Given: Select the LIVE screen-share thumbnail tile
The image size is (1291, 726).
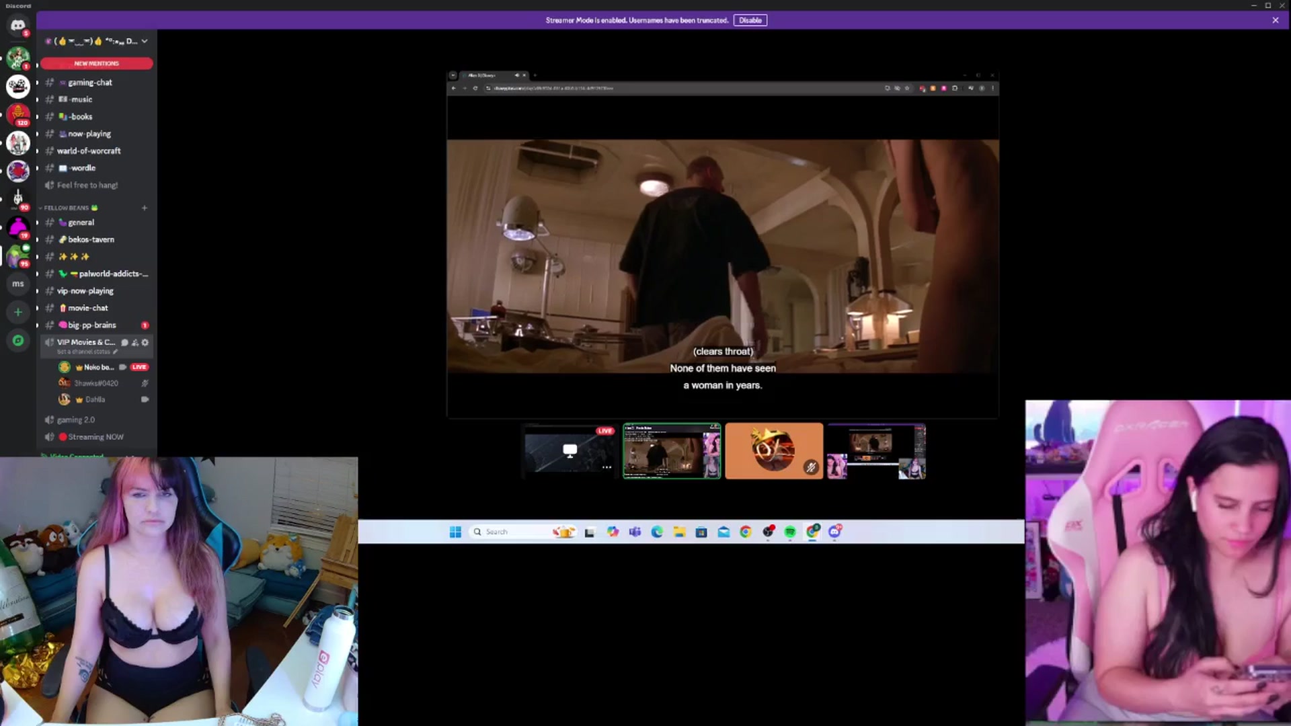Looking at the screenshot, I should click(x=569, y=450).
